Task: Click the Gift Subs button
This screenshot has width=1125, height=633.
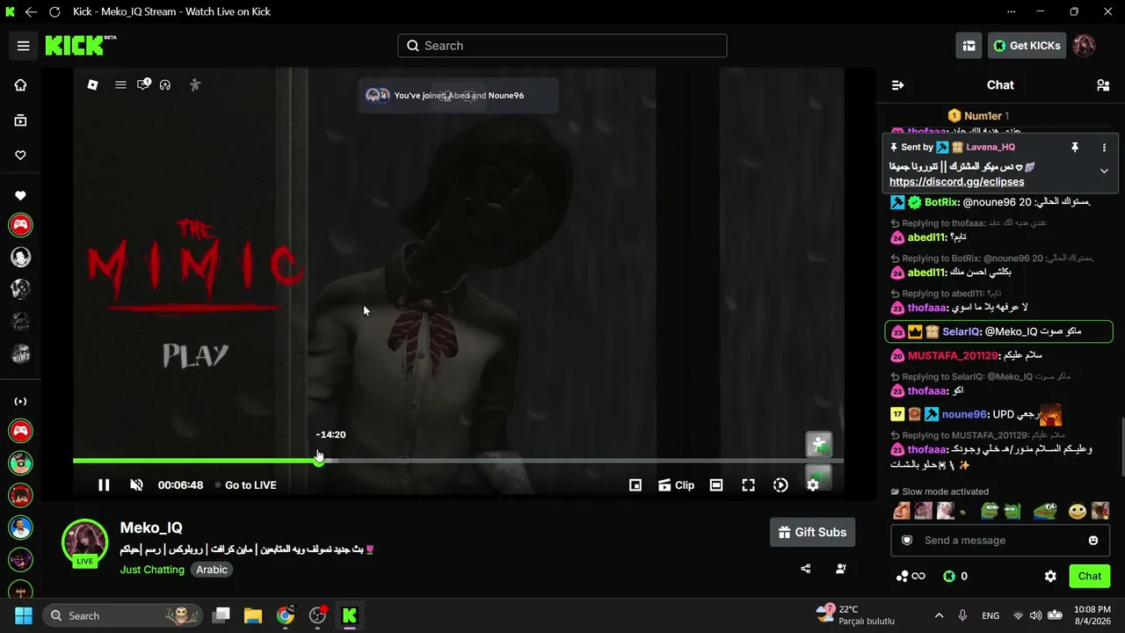Action: coord(812,532)
